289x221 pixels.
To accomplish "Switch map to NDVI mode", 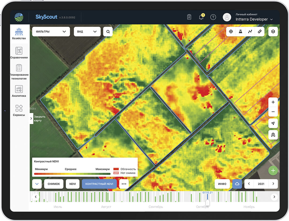I will click(x=73, y=184).
